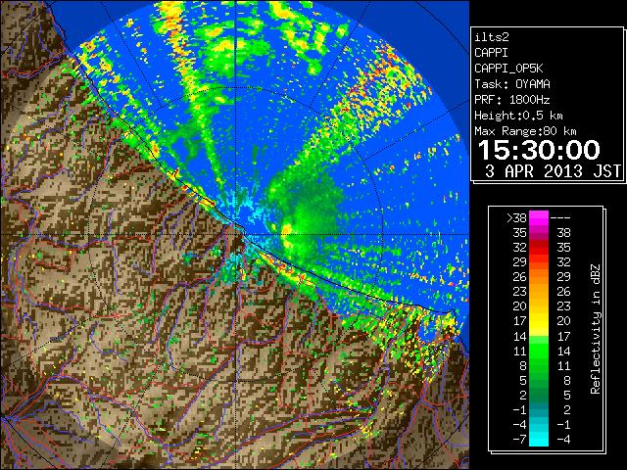This screenshot has height=470, width=627.
Task: Pick the magenta >38 dBZ legend swatch
Action: pos(539,217)
